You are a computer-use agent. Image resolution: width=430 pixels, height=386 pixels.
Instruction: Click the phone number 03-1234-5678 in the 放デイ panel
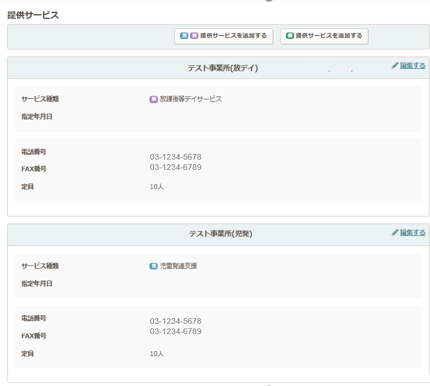coord(176,157)
